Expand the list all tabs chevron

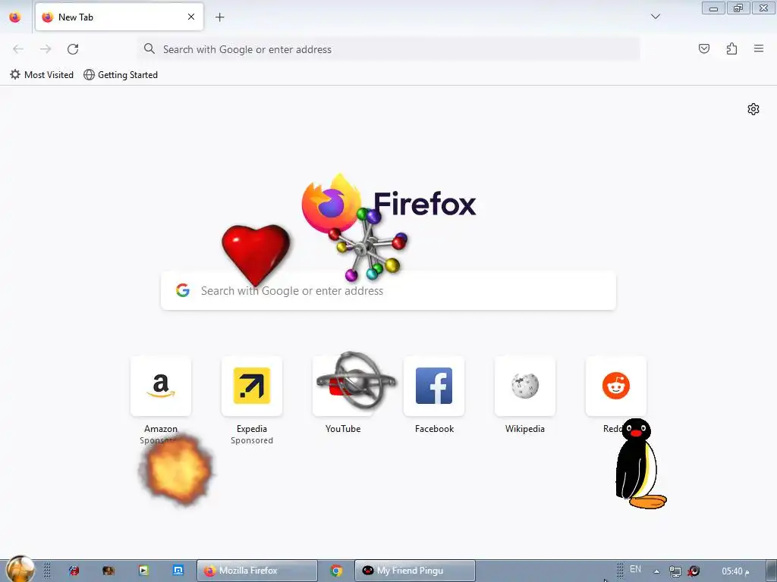pyautogui.click(x=655, y=17)
